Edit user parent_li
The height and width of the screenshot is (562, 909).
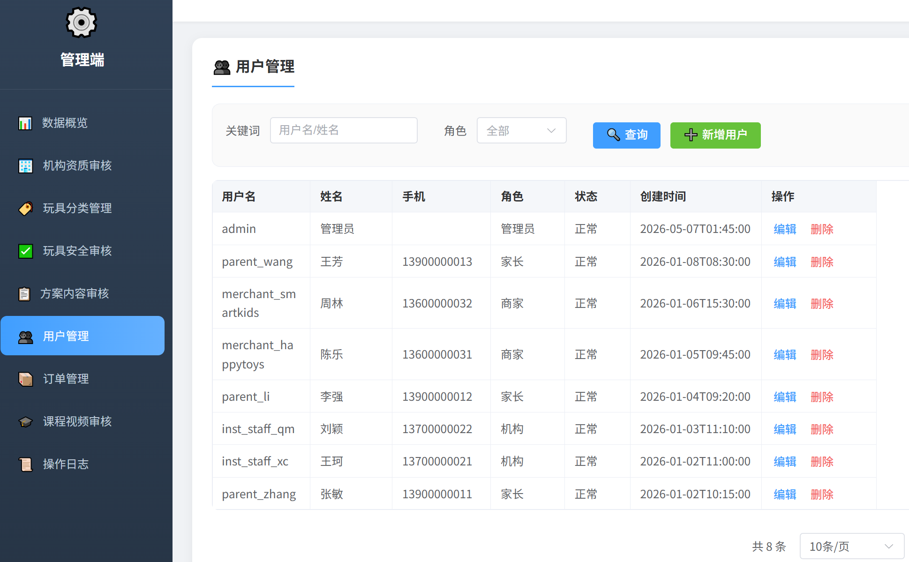[x=785, y=397]
